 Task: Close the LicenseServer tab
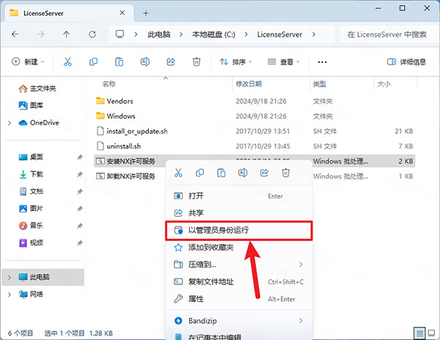point(122,13)
